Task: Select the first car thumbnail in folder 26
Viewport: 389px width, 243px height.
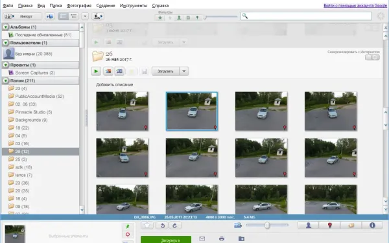Action: (x=123, y=111)
